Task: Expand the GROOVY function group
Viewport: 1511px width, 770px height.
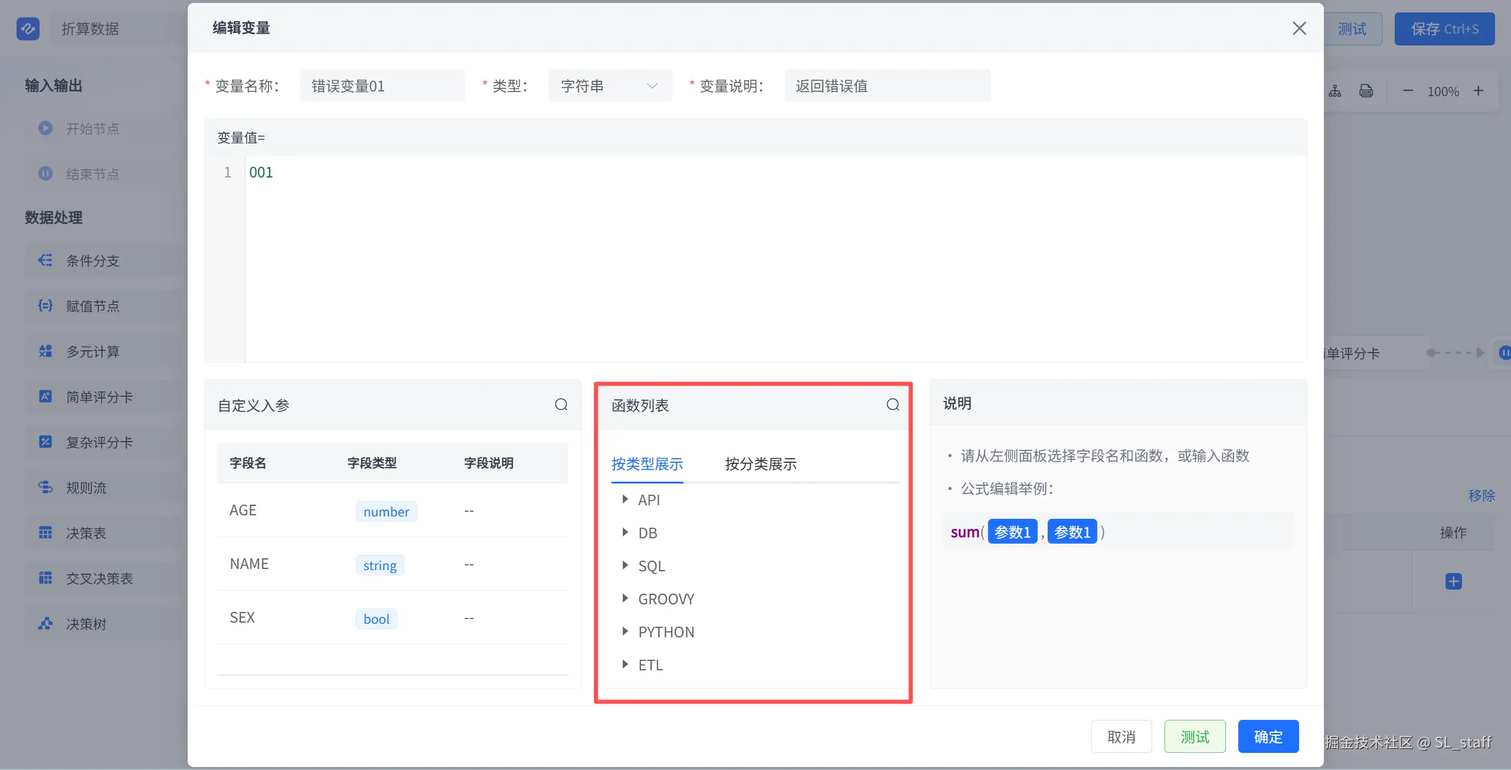Action: coord(625,598)
